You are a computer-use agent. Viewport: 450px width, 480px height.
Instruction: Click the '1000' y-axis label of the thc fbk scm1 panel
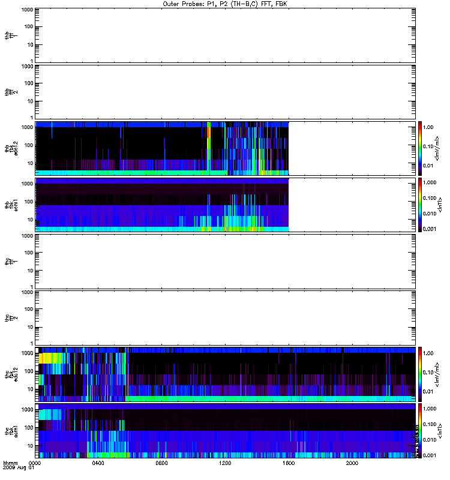27,410
